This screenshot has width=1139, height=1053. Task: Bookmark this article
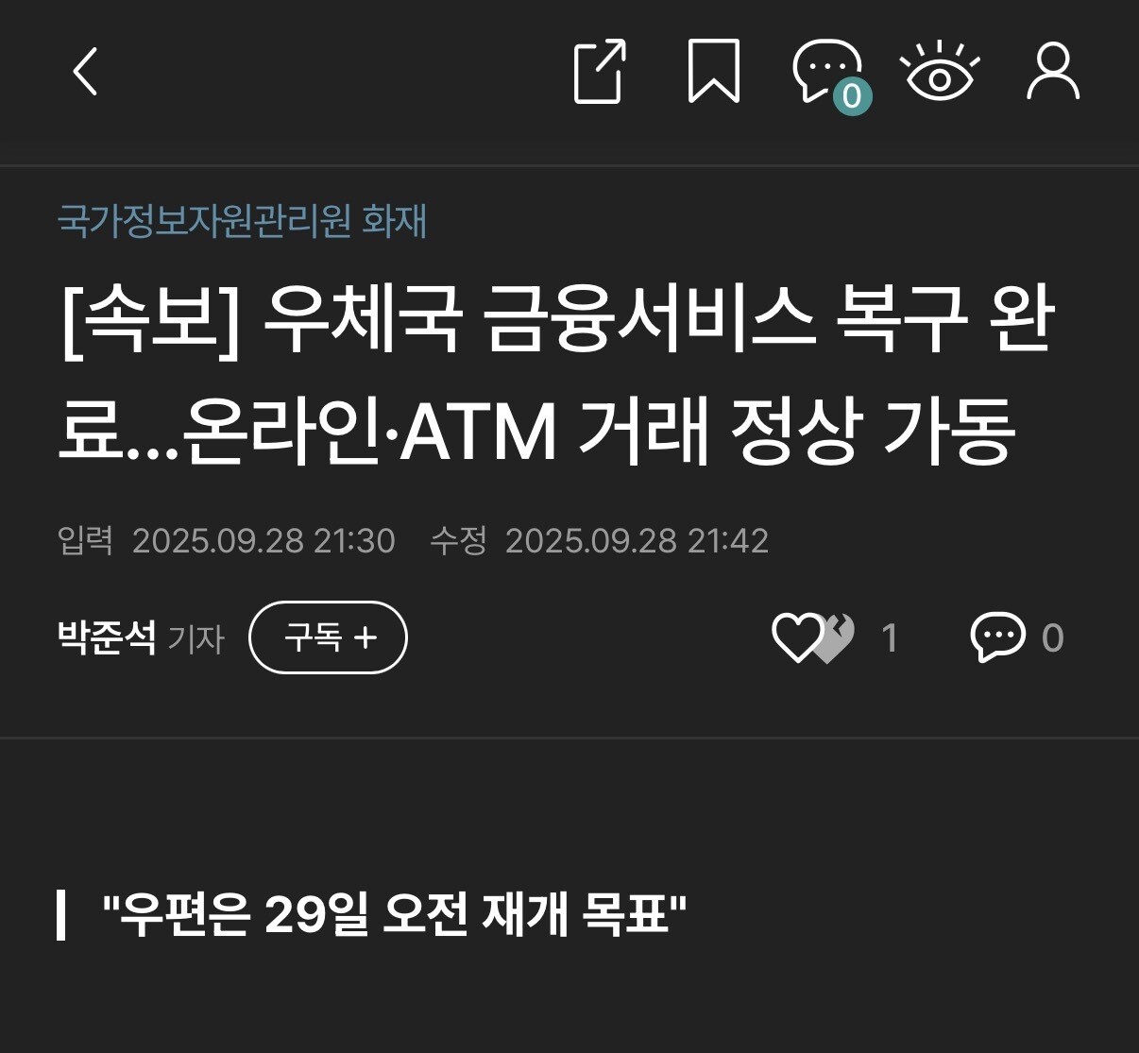(713, 71)
